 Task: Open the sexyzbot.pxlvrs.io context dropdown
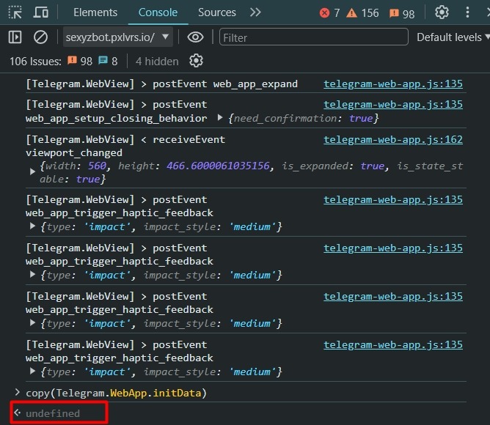tap(117, 37)
